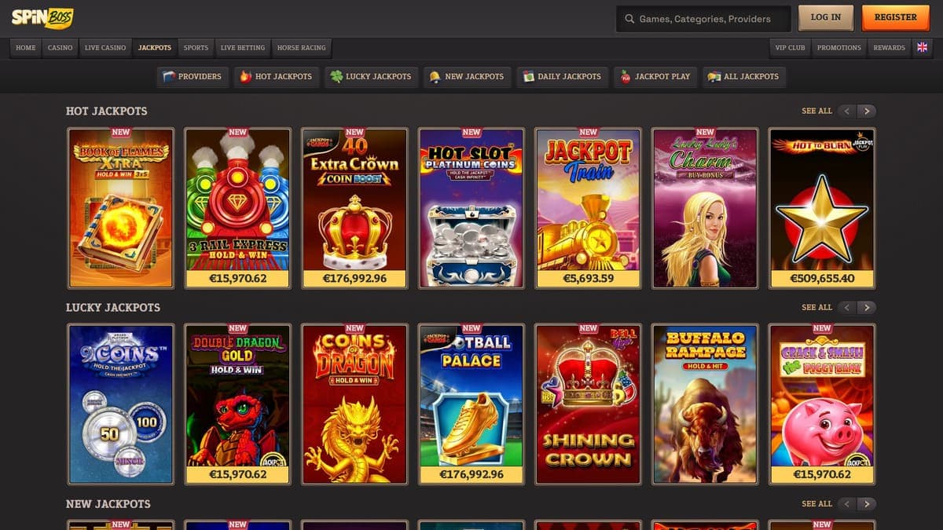Click the Daily Jackpots calendar icon

528,76
